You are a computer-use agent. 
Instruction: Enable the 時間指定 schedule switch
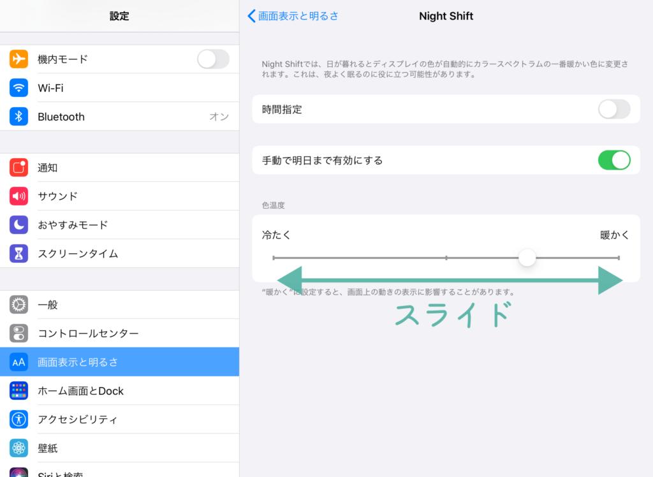point(614,109)
